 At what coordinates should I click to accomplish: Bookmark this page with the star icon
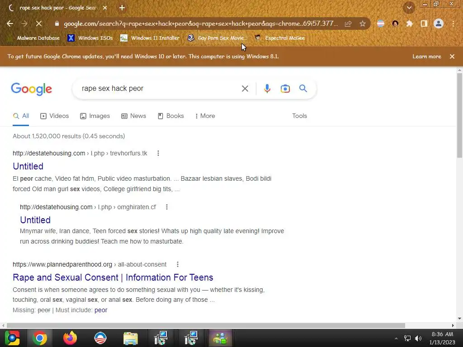point(363,23)
